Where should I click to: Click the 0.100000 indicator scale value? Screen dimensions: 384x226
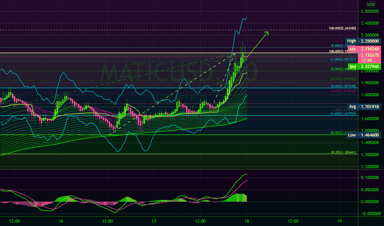tap(370, 178)
